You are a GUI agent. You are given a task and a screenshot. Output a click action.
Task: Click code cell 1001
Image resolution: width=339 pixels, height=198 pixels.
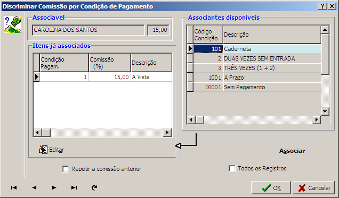(x=208, y=78)
